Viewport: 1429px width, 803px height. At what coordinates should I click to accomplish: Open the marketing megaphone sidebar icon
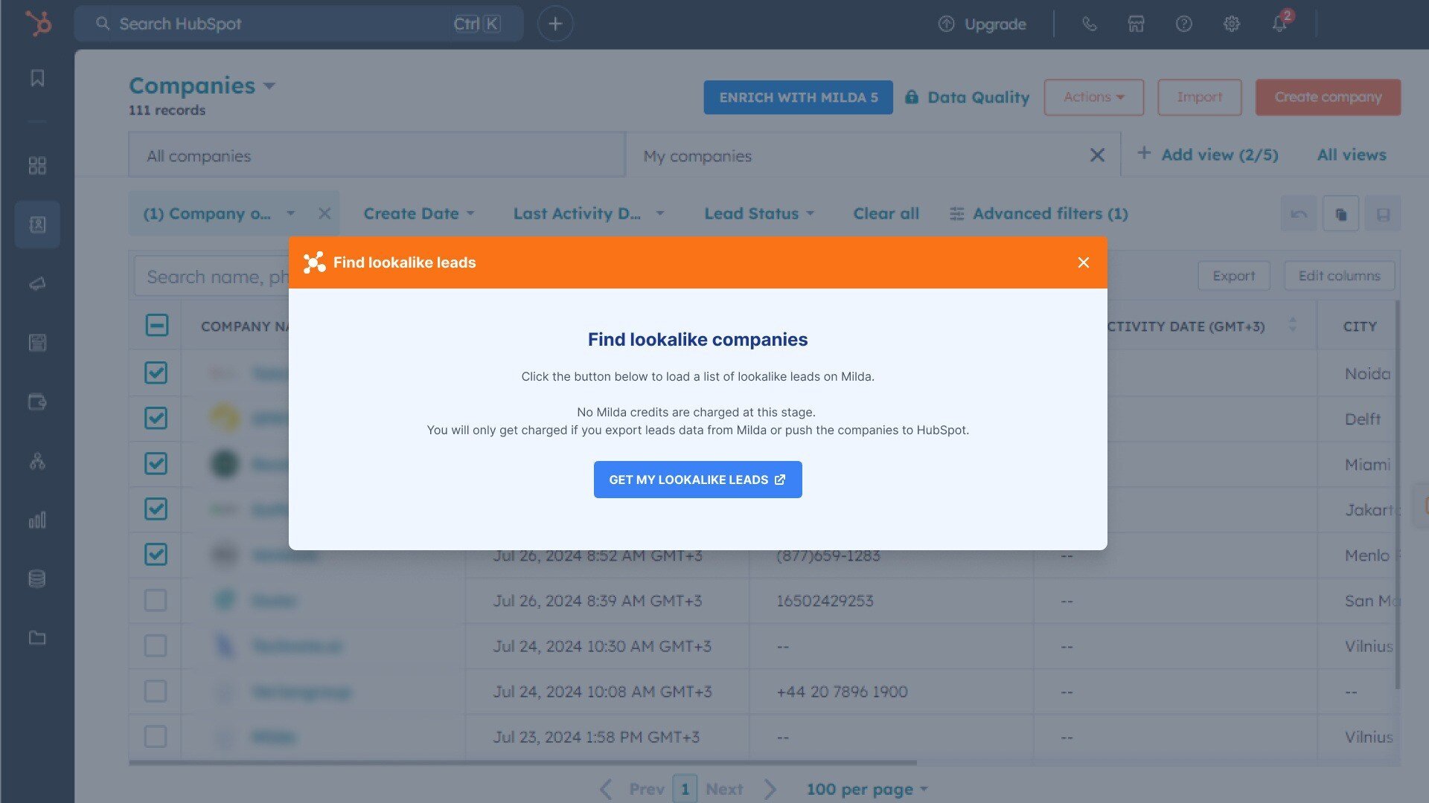[x=37, y=284]
